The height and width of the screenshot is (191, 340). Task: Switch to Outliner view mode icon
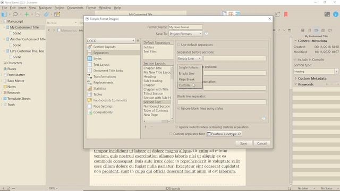point(238,14)
